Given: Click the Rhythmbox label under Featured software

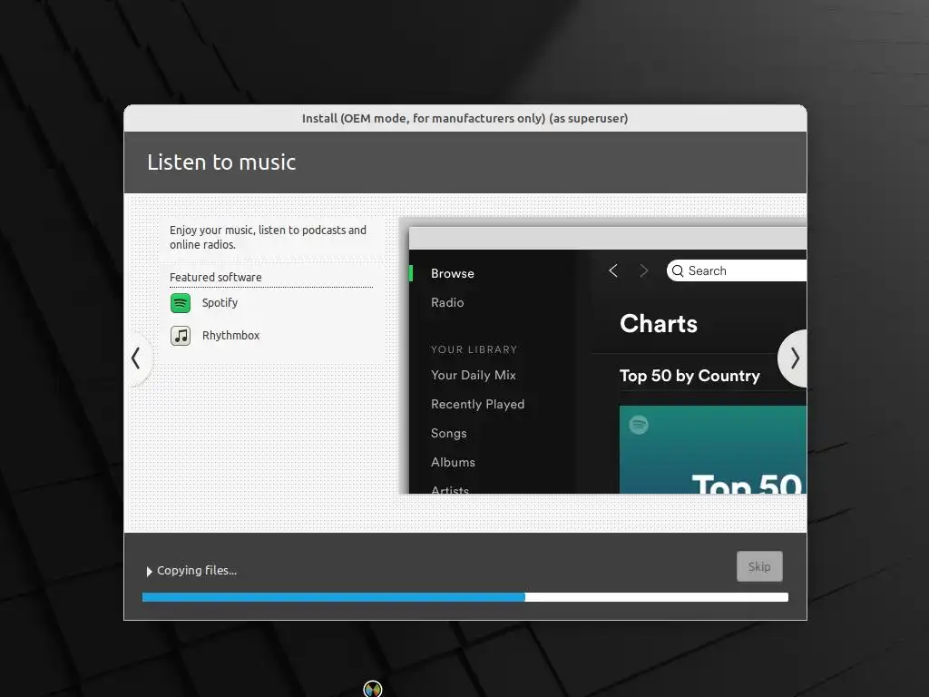Looking at the screenshot, I should coord(231,336).
